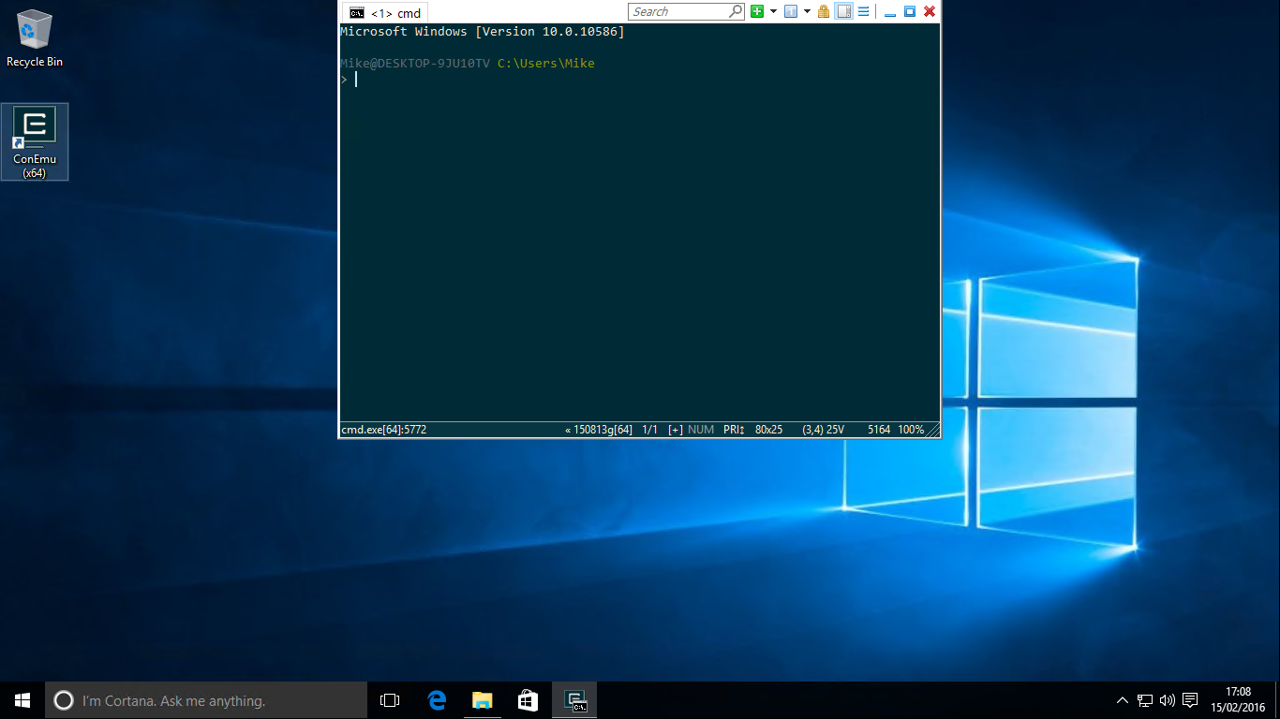This screenshot has height=719, width=1280.
Task: Click PRI priority indicator in status bar
Action: (x=734, y=430)
